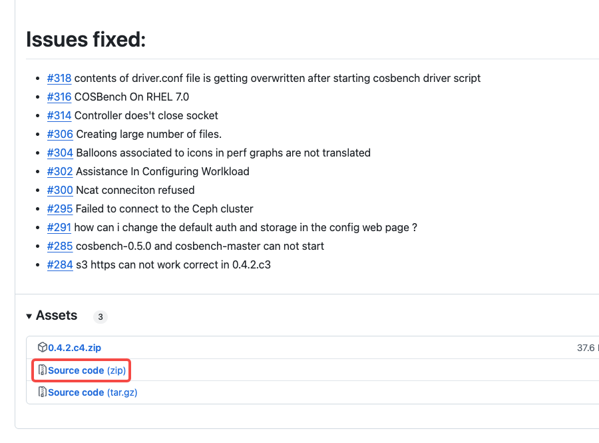Open issue #300 Ncat connection refused

[x=60, y=191]
